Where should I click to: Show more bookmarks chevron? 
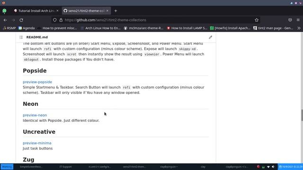coord(299,28)
